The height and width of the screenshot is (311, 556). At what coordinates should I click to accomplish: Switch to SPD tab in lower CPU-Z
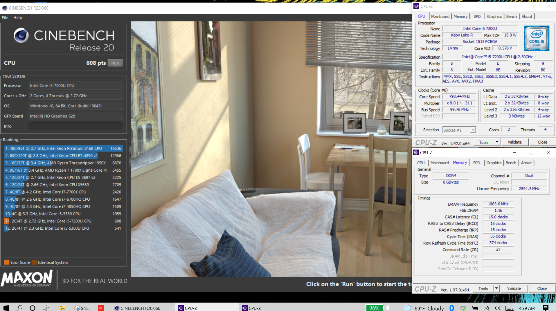pyautogui.click(x=476, y=163)
